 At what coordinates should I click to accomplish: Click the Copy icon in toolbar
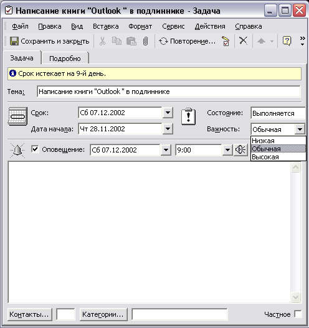116,41
